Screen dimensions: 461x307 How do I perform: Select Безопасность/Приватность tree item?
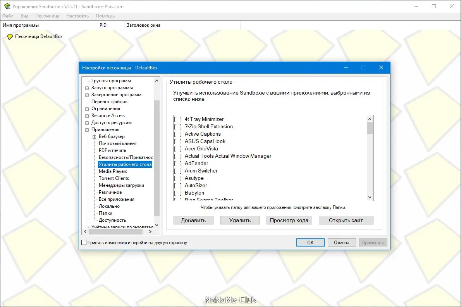point(126,158)
